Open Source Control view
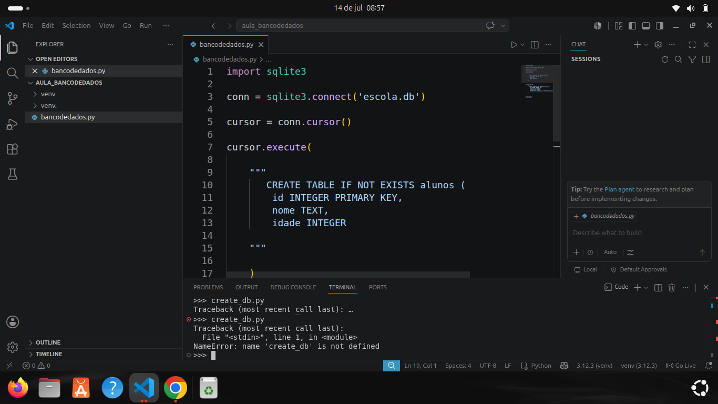This screenshot has height=404, width=718. (13, 98)
